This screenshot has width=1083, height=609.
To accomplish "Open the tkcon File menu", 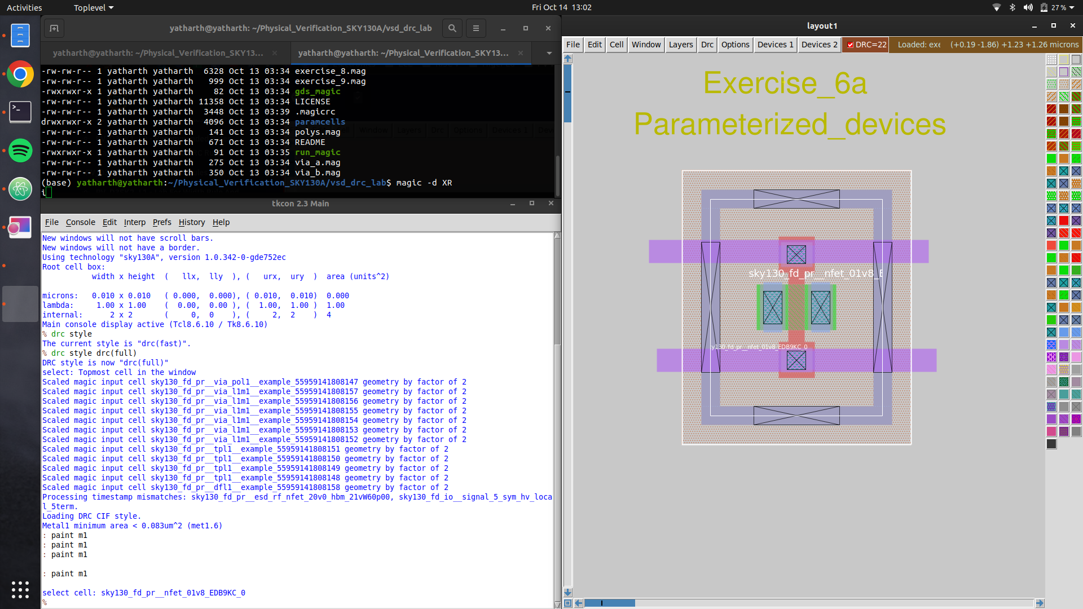I will coord(52,222).
